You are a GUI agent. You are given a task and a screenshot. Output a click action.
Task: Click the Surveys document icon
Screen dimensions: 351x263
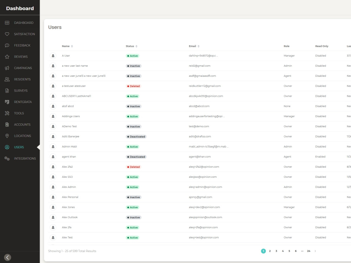pyautogui.click(x=7, y=90)
